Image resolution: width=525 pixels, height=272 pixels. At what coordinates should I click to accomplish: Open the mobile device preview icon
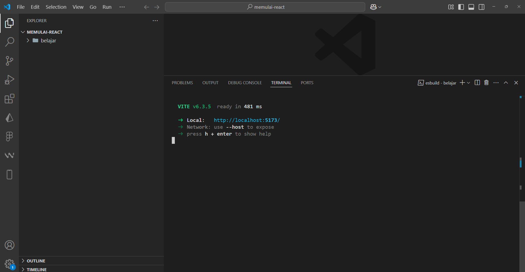pos(9,174)
